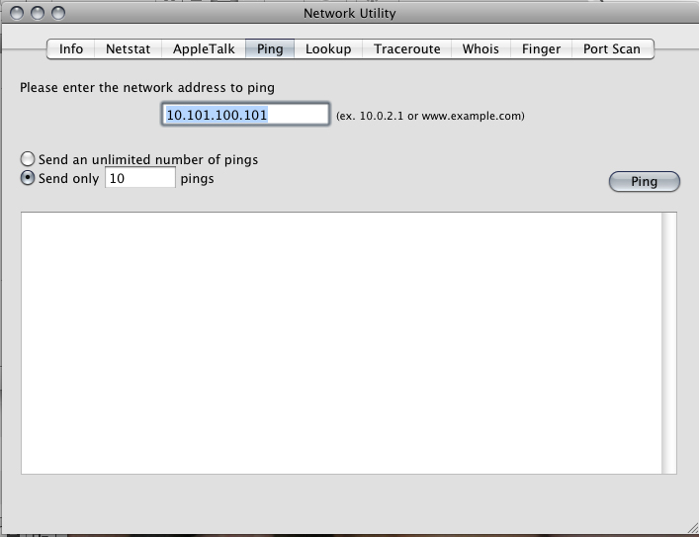Viewport: 699px width, 537px height.
Task: Click the Ping tab
Action: (x=269, y=48)
